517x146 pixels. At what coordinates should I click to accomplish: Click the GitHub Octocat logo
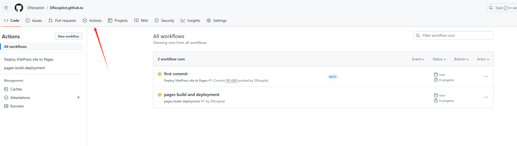click(x=19, y=8)
